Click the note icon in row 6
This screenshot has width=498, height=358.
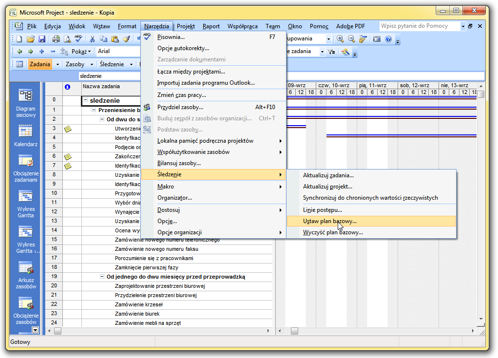coord(68,156)
